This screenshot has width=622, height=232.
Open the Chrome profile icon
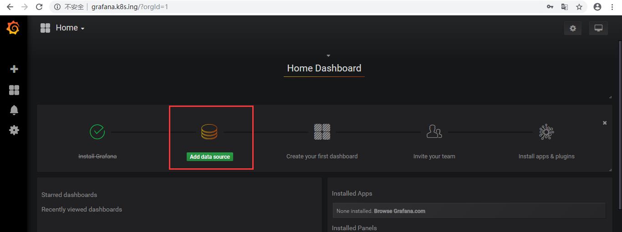tap(597, 7)
